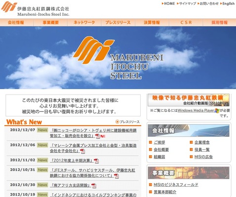Image resolution: width=236 pixels, height=197 pixels.
Task: Click the 事業概要 sidebar banner image
Action: coord(189,173)
